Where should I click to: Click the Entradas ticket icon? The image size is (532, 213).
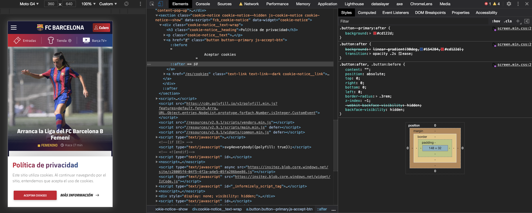[17, 40]
